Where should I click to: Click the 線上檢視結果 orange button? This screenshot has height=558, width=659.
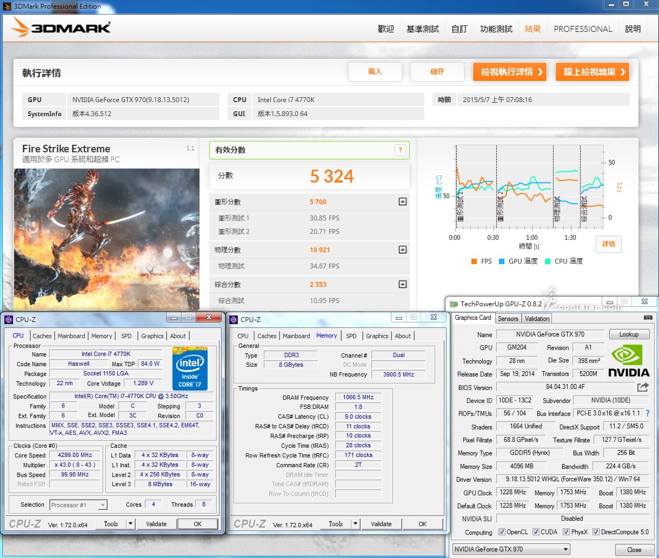coord(593,72)
